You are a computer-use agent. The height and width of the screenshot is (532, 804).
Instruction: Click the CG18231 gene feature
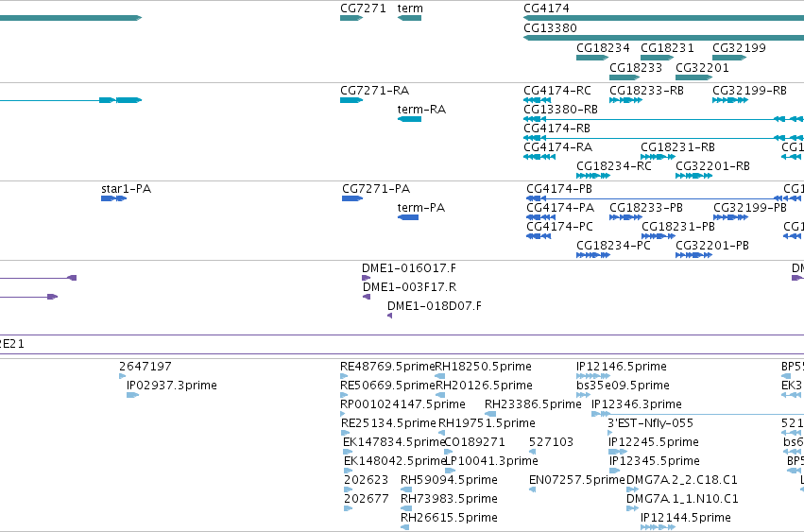click(658, 58)
